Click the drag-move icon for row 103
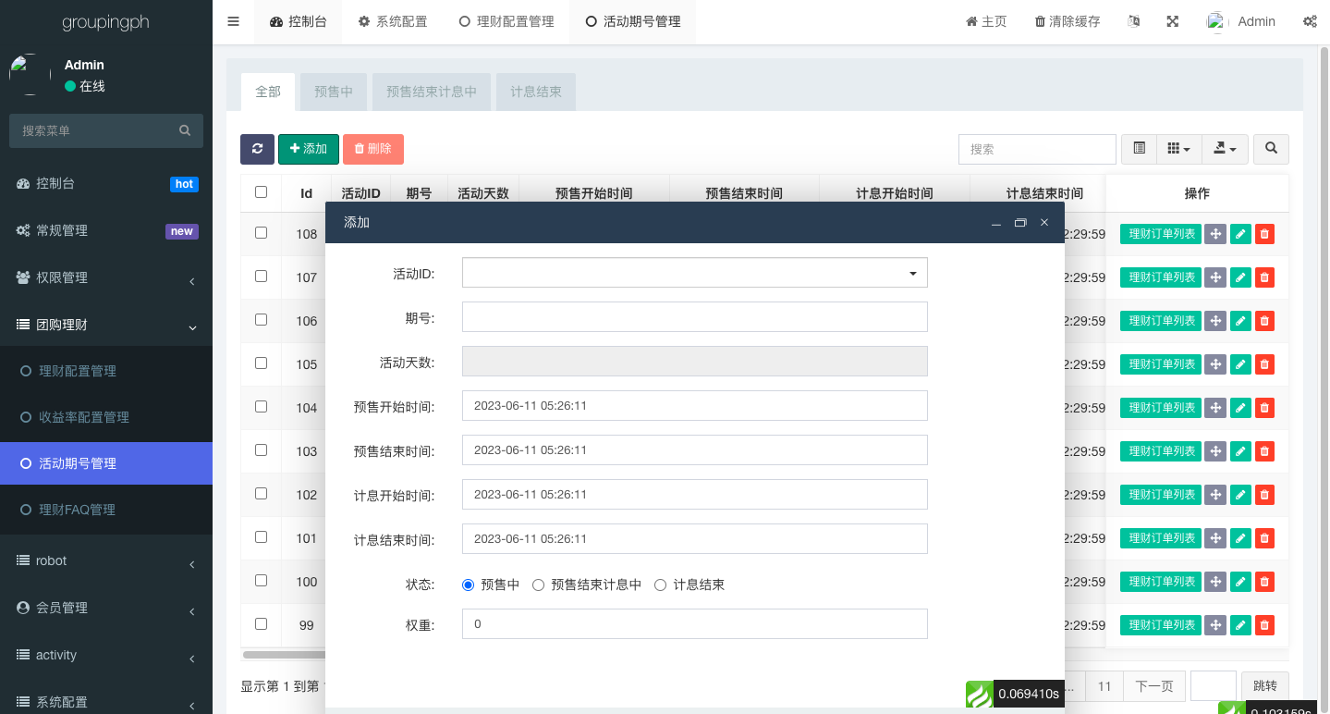This screenshot has height=714, width=1330. 1215,451
